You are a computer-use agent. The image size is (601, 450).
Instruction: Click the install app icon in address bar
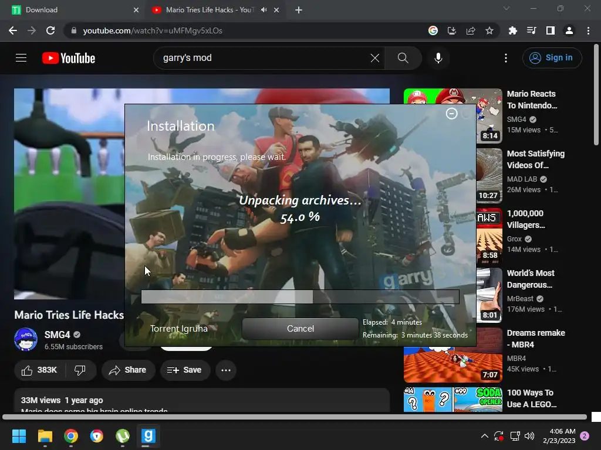coord(452,30)
